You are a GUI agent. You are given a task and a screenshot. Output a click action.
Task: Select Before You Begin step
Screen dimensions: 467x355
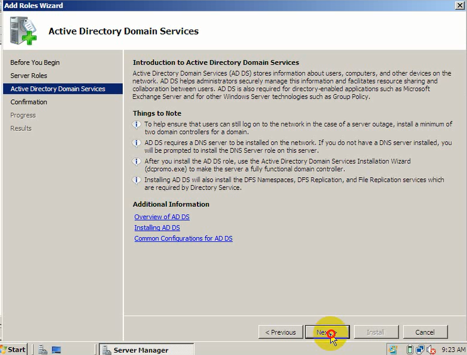35,62
